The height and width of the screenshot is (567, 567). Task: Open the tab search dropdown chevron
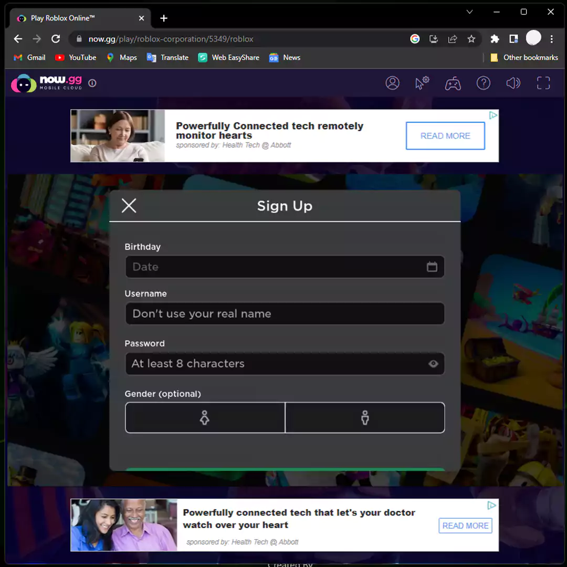pos(469,12)
